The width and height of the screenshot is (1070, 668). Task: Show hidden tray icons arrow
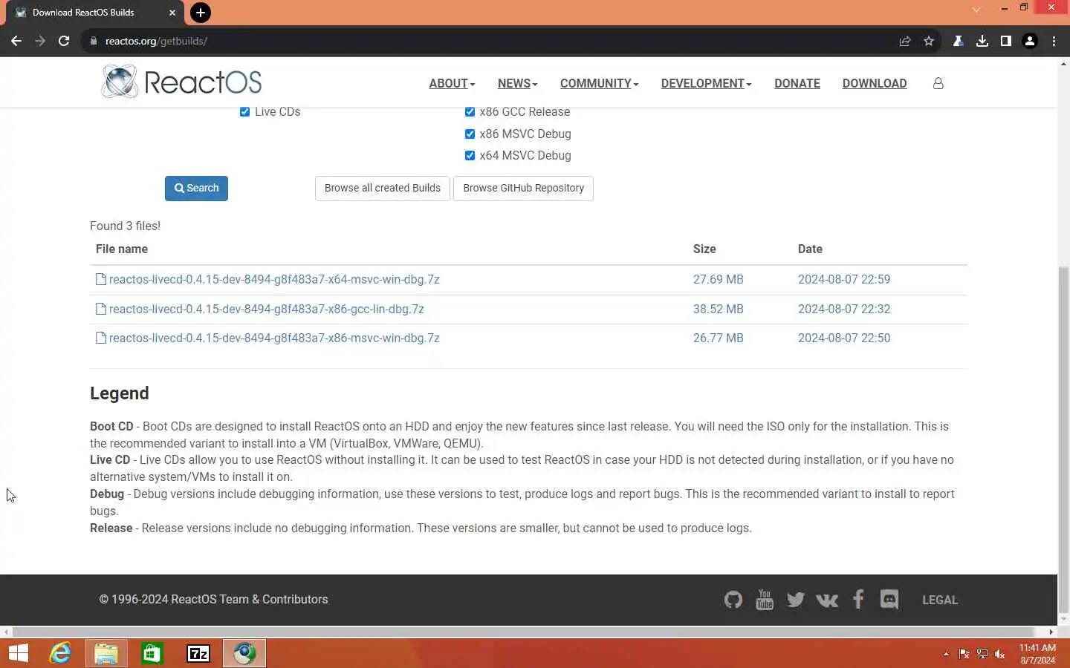(946, 654)
